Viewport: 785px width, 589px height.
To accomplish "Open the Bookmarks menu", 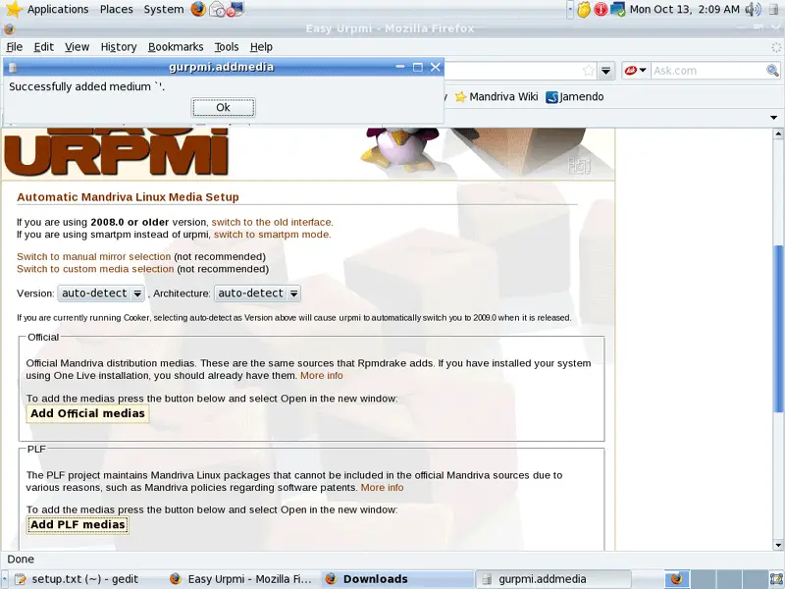I will click(176, 47).
